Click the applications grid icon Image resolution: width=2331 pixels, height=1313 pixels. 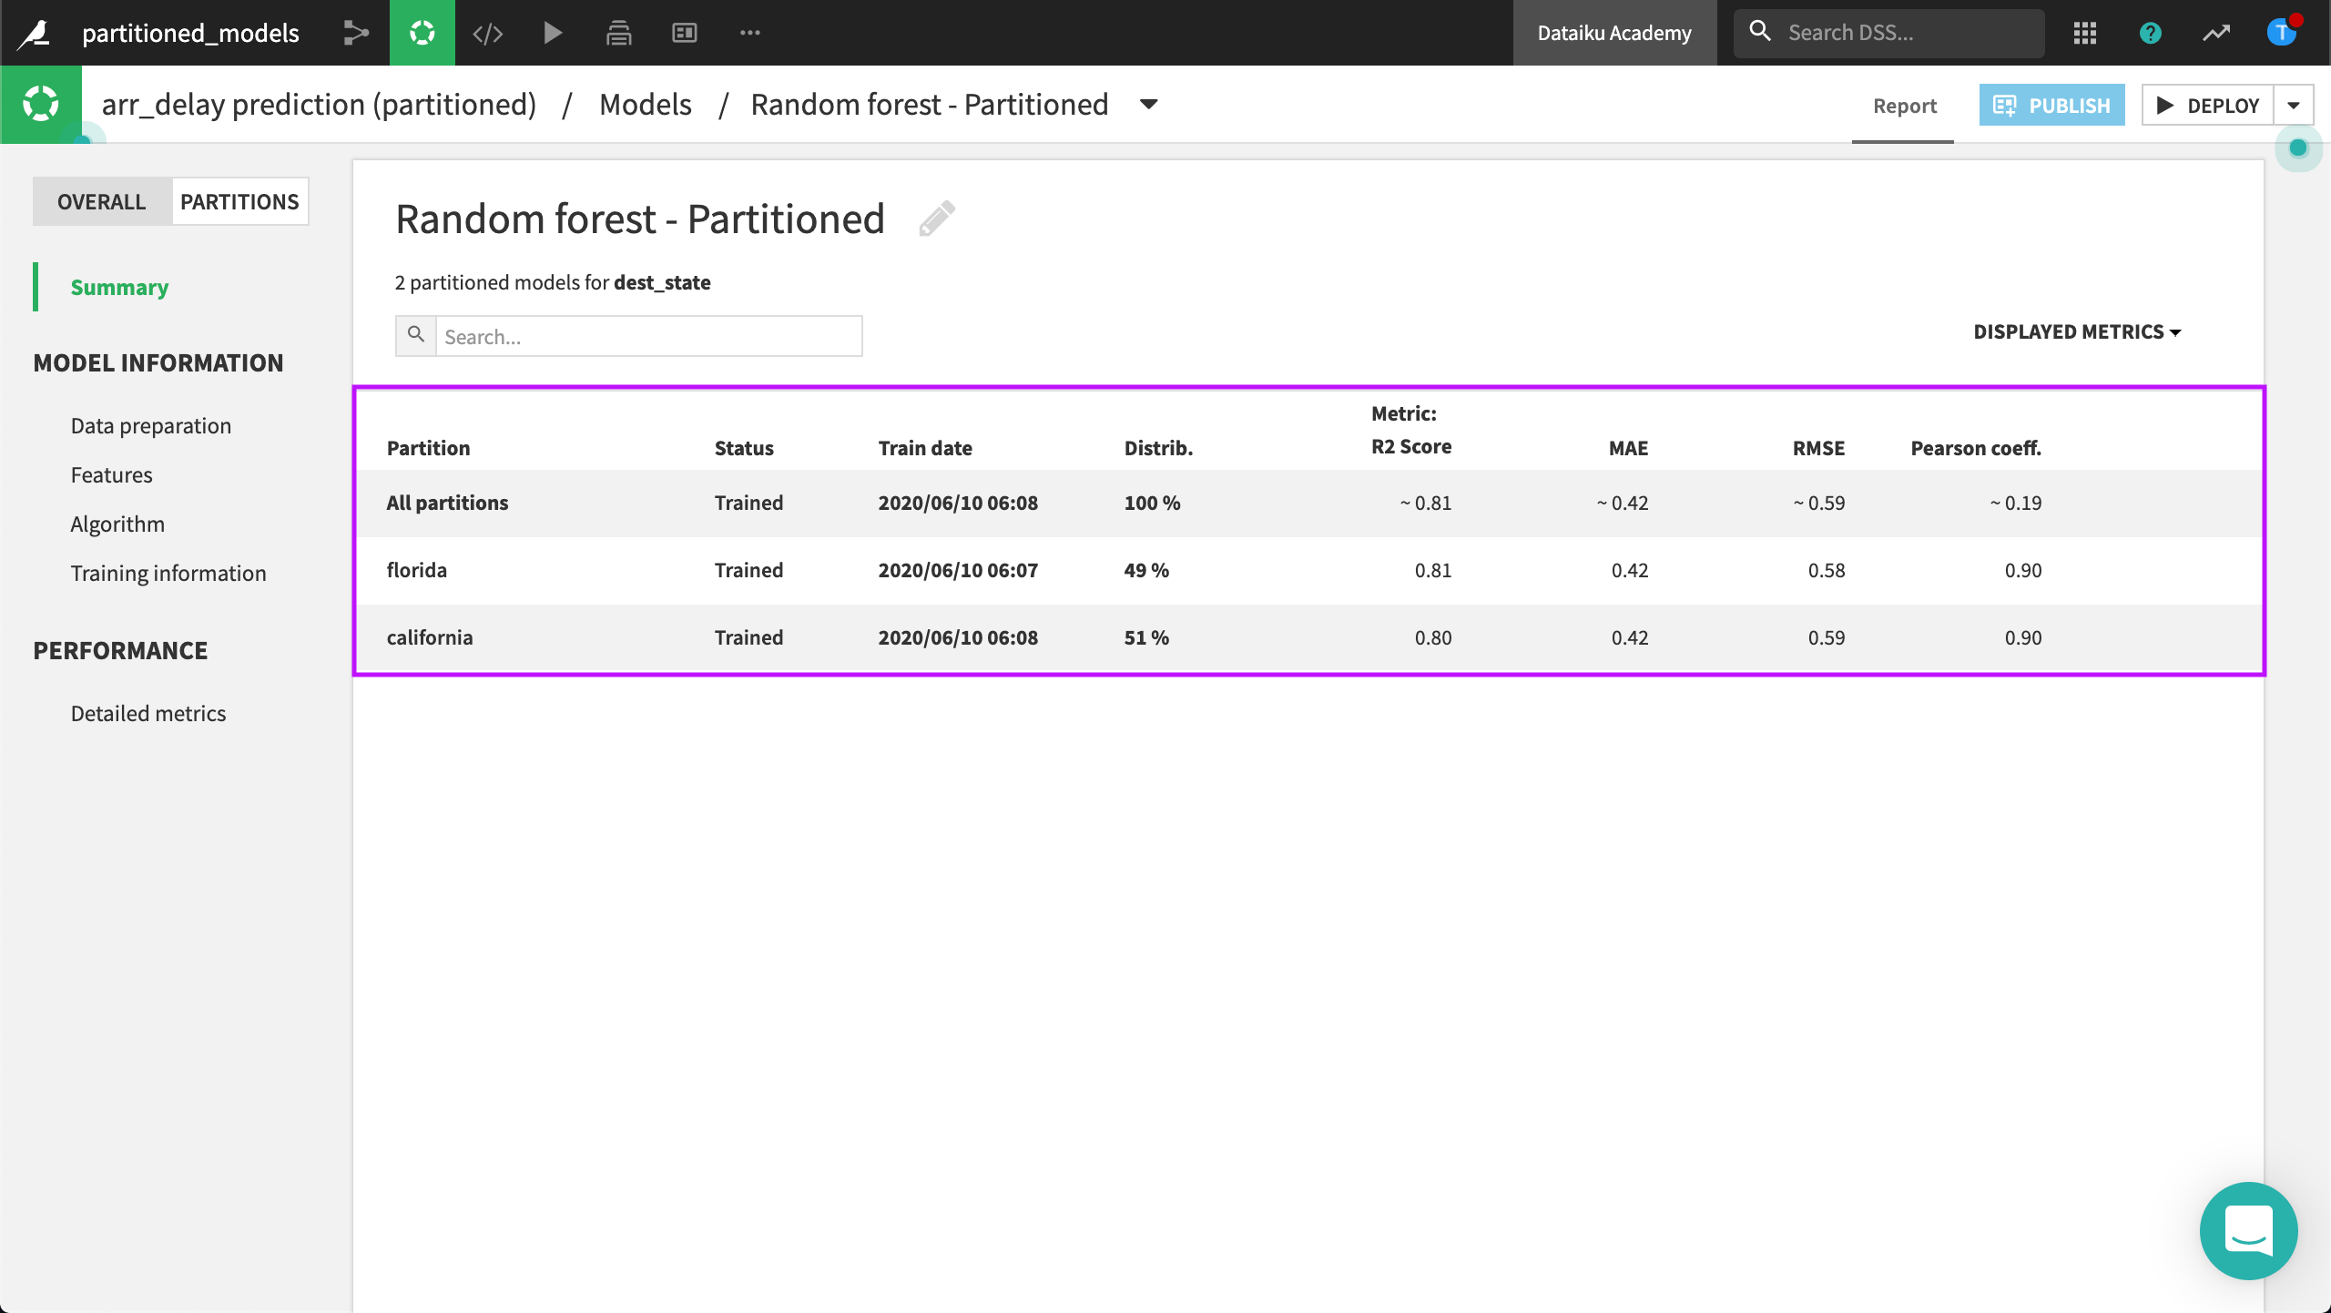click(2085, 33)
